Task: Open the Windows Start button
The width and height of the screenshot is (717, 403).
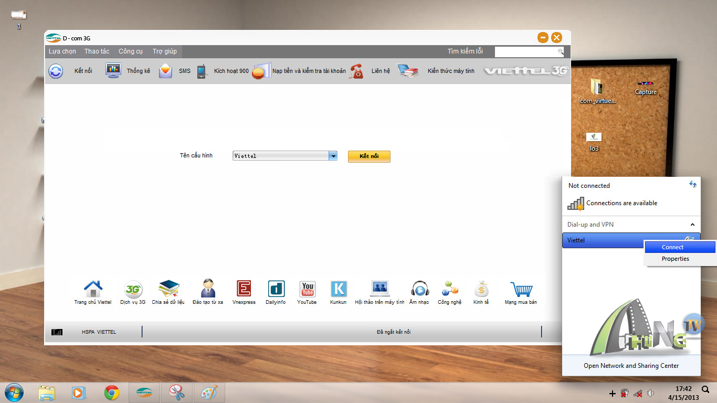Action: pyautogui.click(x=14, y=392)
